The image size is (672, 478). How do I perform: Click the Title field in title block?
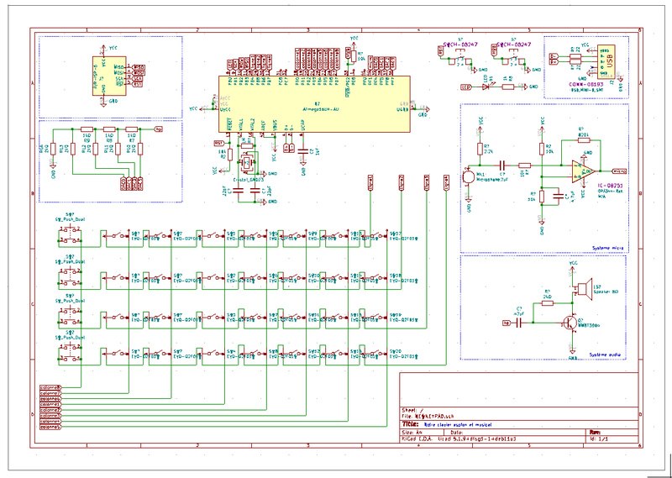coord(454,425)
